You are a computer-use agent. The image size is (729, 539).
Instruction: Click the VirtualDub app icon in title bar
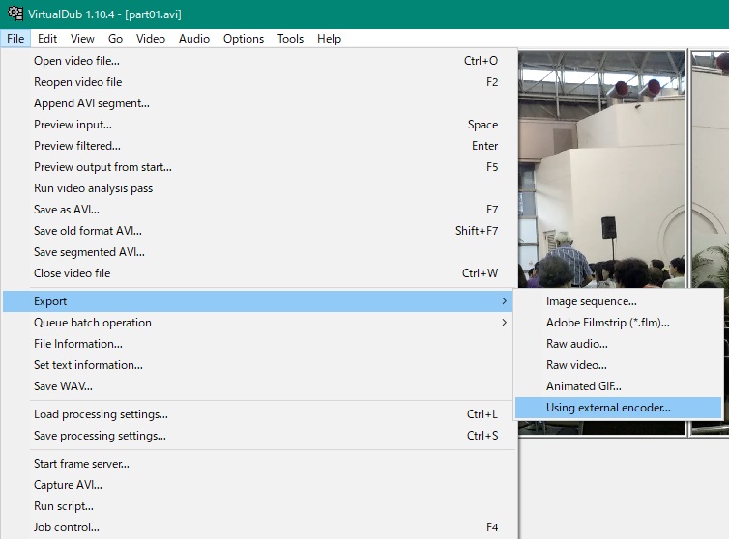click(x=15, y=14)
